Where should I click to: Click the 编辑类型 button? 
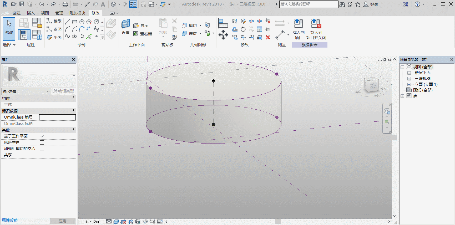[63, 91]
